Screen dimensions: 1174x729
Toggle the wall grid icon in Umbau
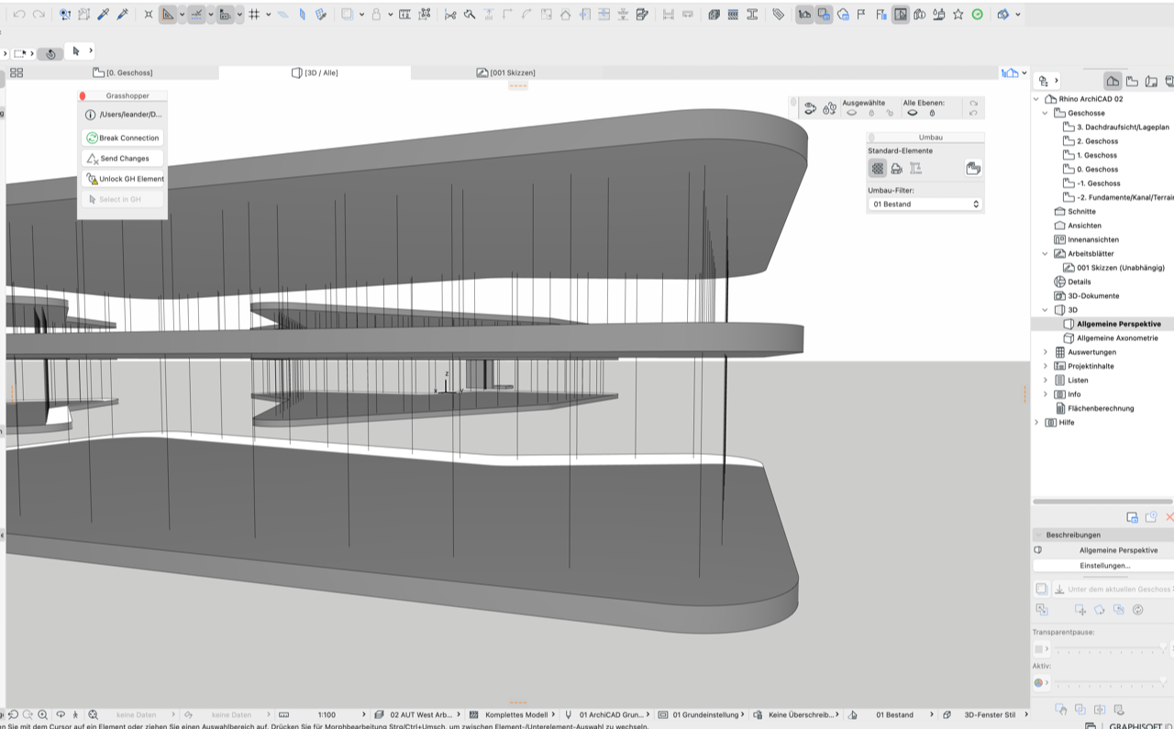coord(878,169)
